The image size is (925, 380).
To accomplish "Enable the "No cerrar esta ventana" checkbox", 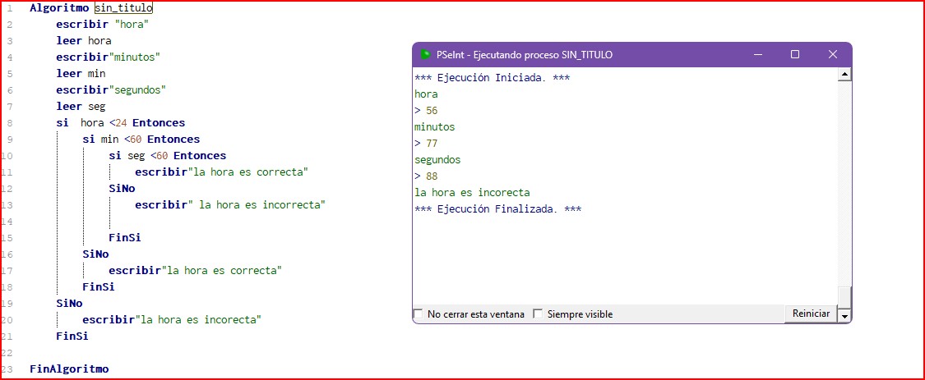I will [419, 314].
